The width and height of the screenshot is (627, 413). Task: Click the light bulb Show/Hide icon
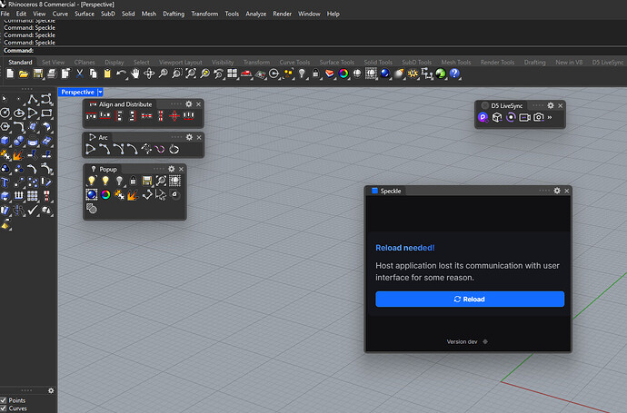[302, 74]
